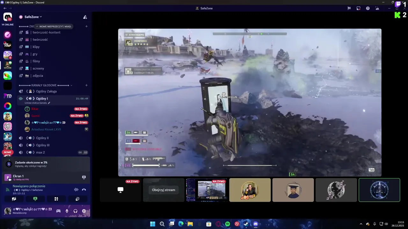Open the klipy channel
The height and width of the screenshot is (229, 408).
pyautogui.click(x=54, y=47)
